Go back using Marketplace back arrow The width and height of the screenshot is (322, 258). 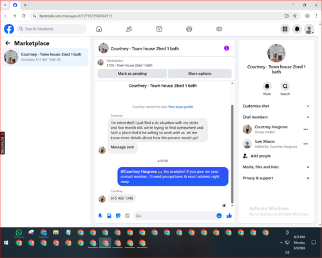point(8,43)
